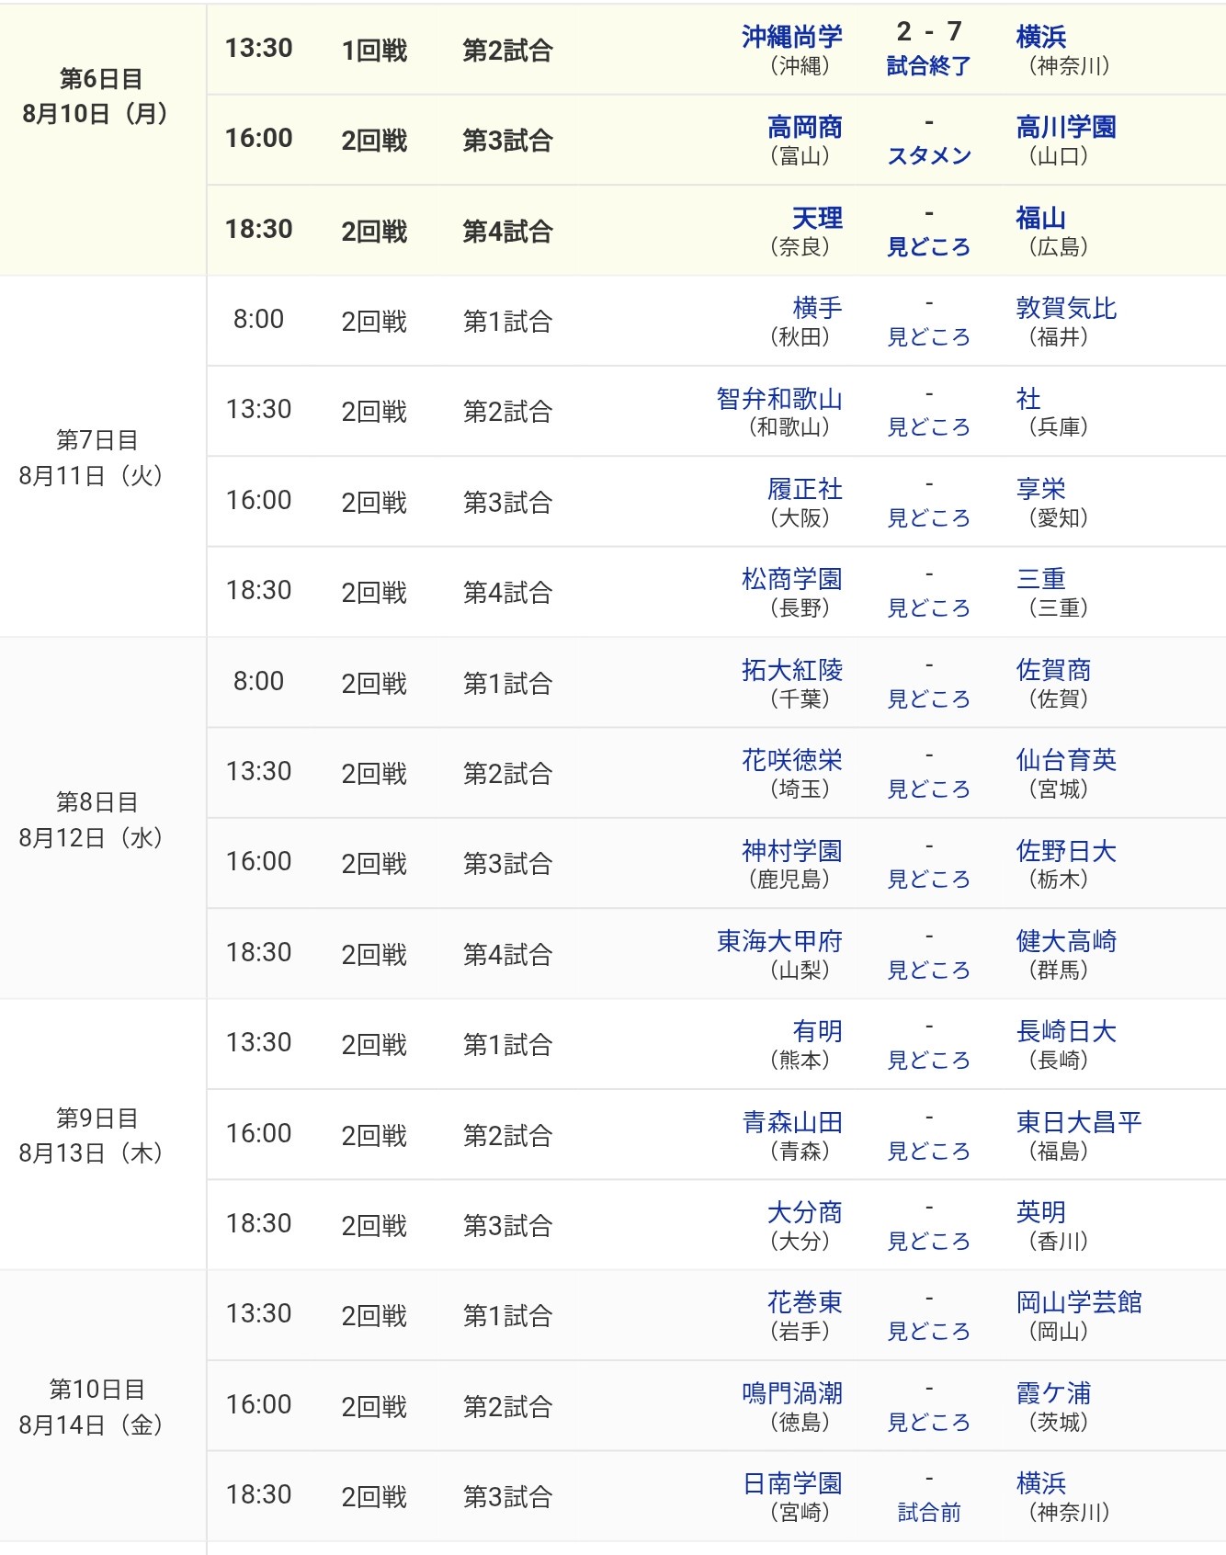
Task: View 見どころ for 東海大甲府 vs 健大高崎
Action: [928, 970]
